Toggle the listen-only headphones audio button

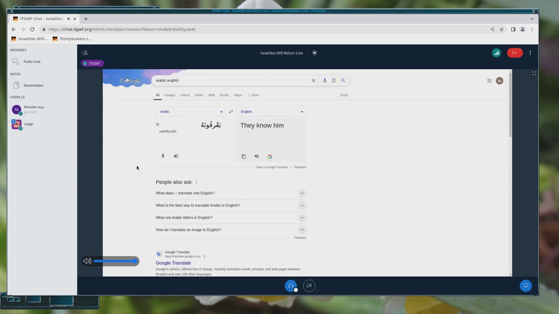291,286
